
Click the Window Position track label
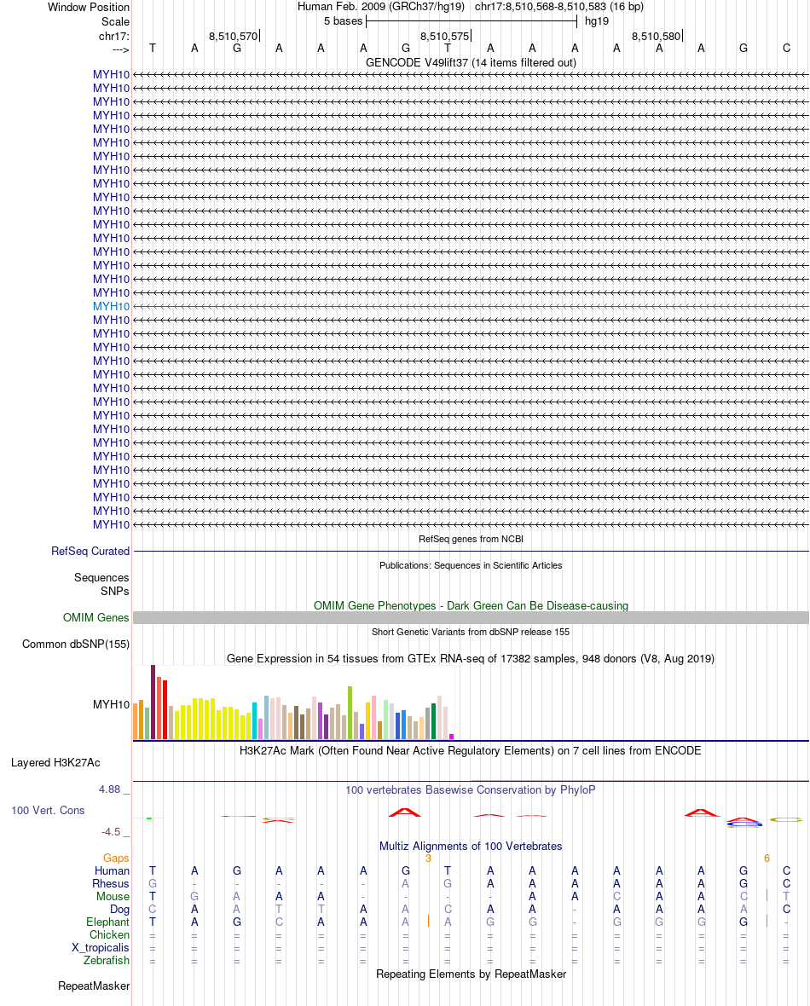89,7
